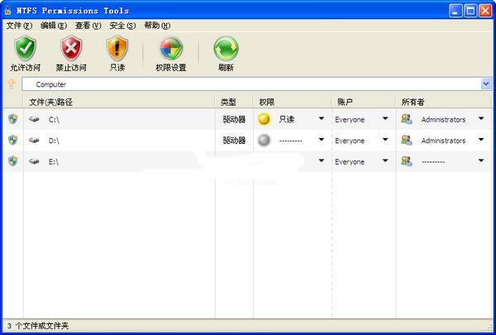
Task: Click Everyone account in E:\ row
Action: (350, 162)
